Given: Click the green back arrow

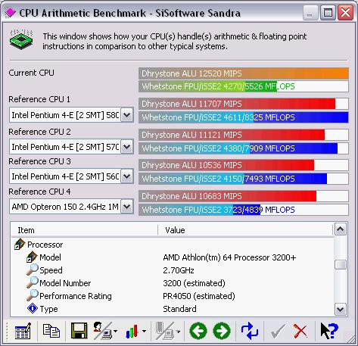Looking at the screenshot, I should (198, 331).
